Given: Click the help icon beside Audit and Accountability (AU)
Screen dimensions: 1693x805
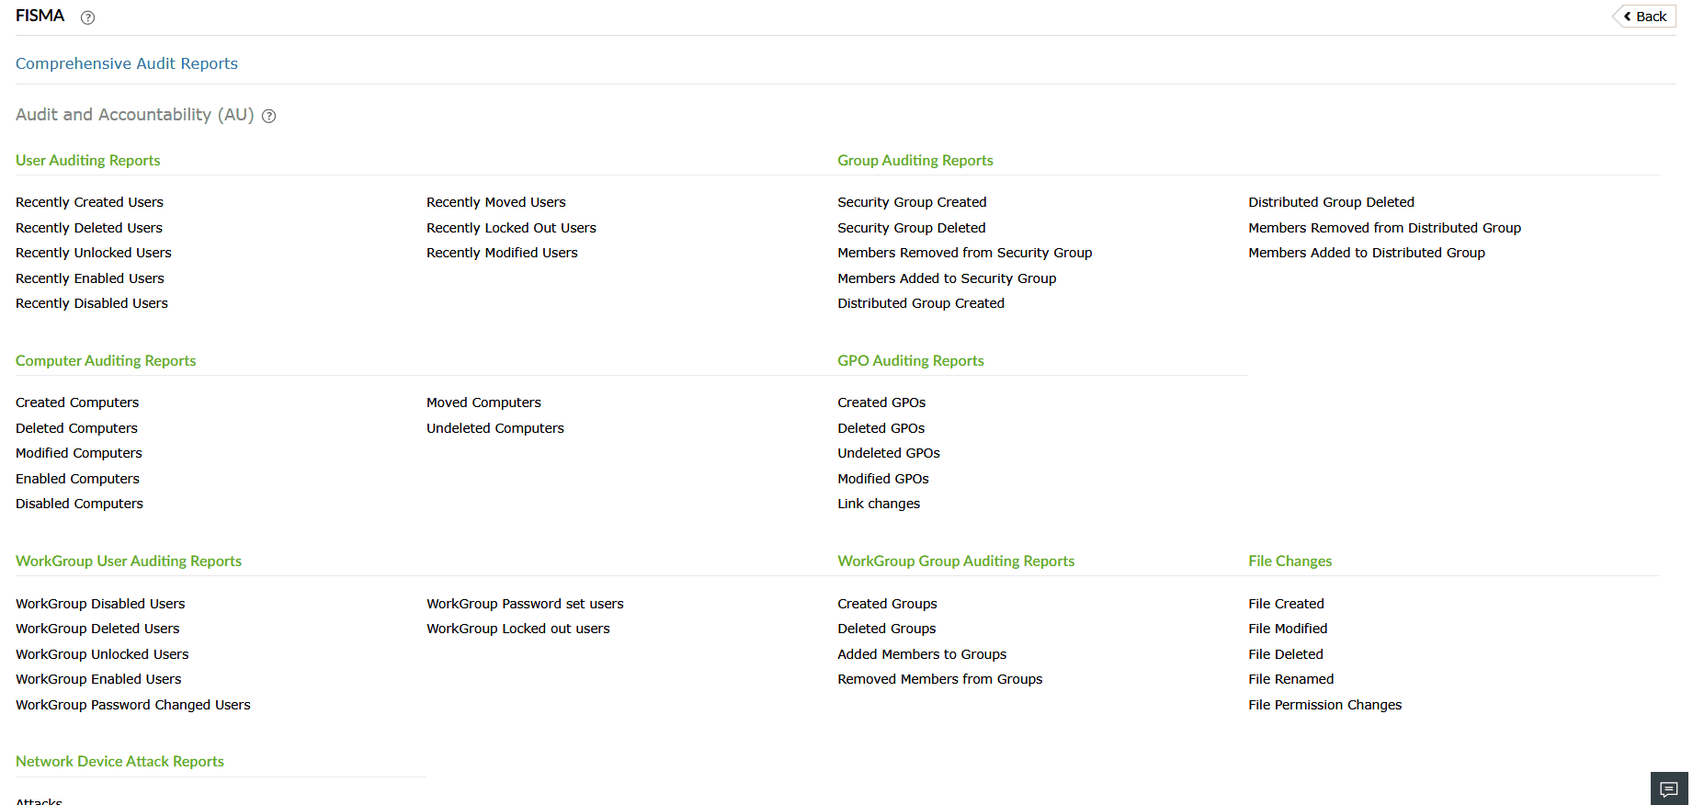Looking at the screenshot, I should [x=269, y=116].
